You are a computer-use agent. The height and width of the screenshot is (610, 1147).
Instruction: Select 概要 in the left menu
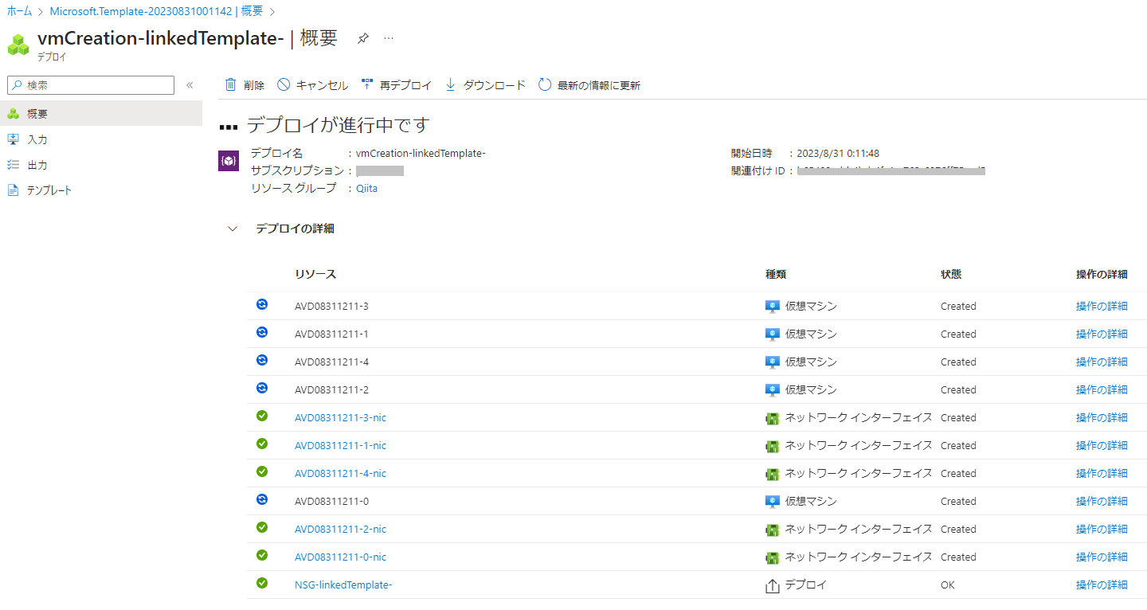101,114
